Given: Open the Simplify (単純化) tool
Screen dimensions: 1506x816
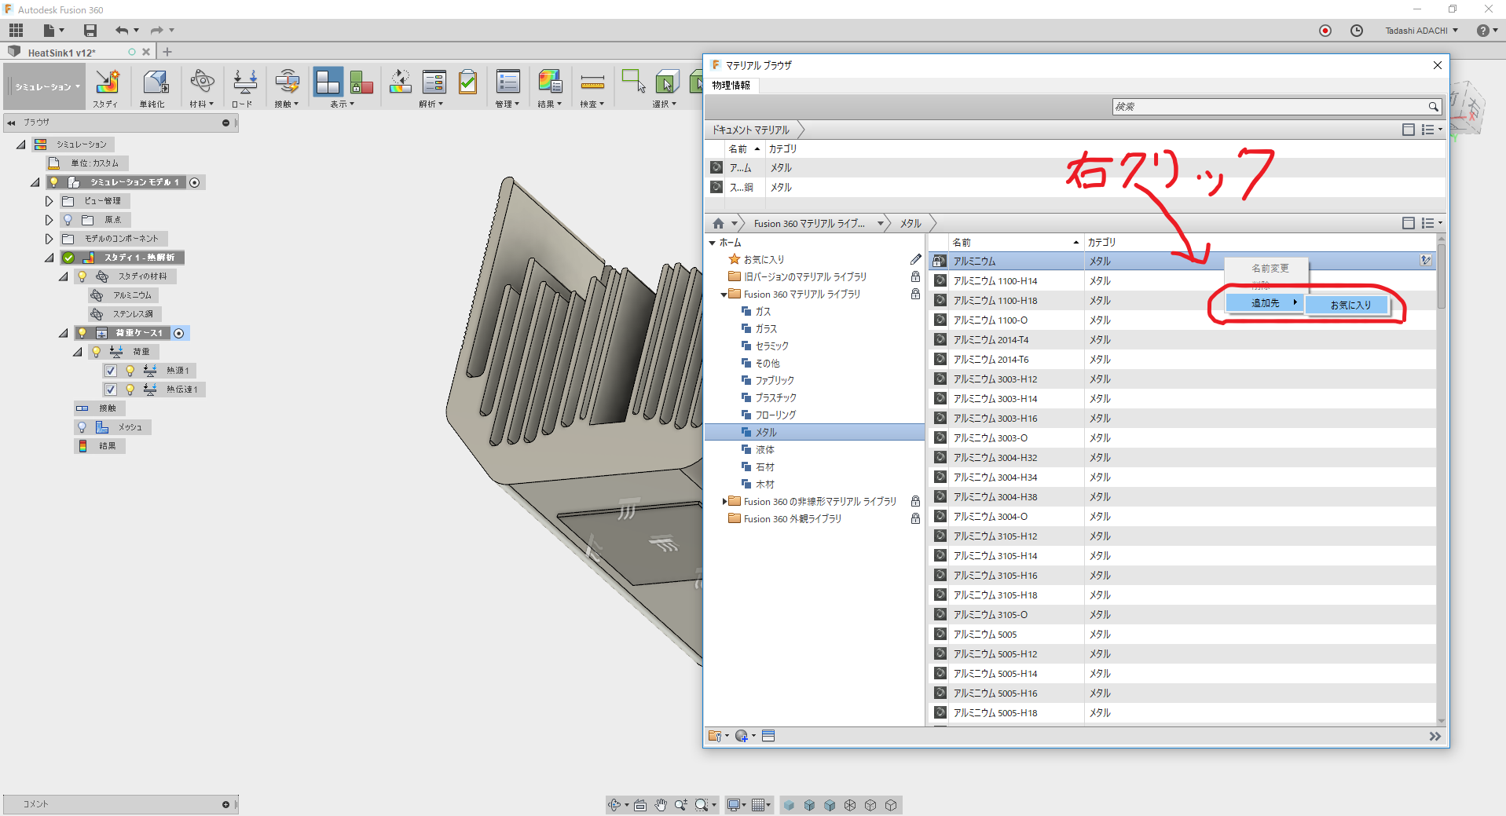Looking at the screenshot, I should coord(154,82).
